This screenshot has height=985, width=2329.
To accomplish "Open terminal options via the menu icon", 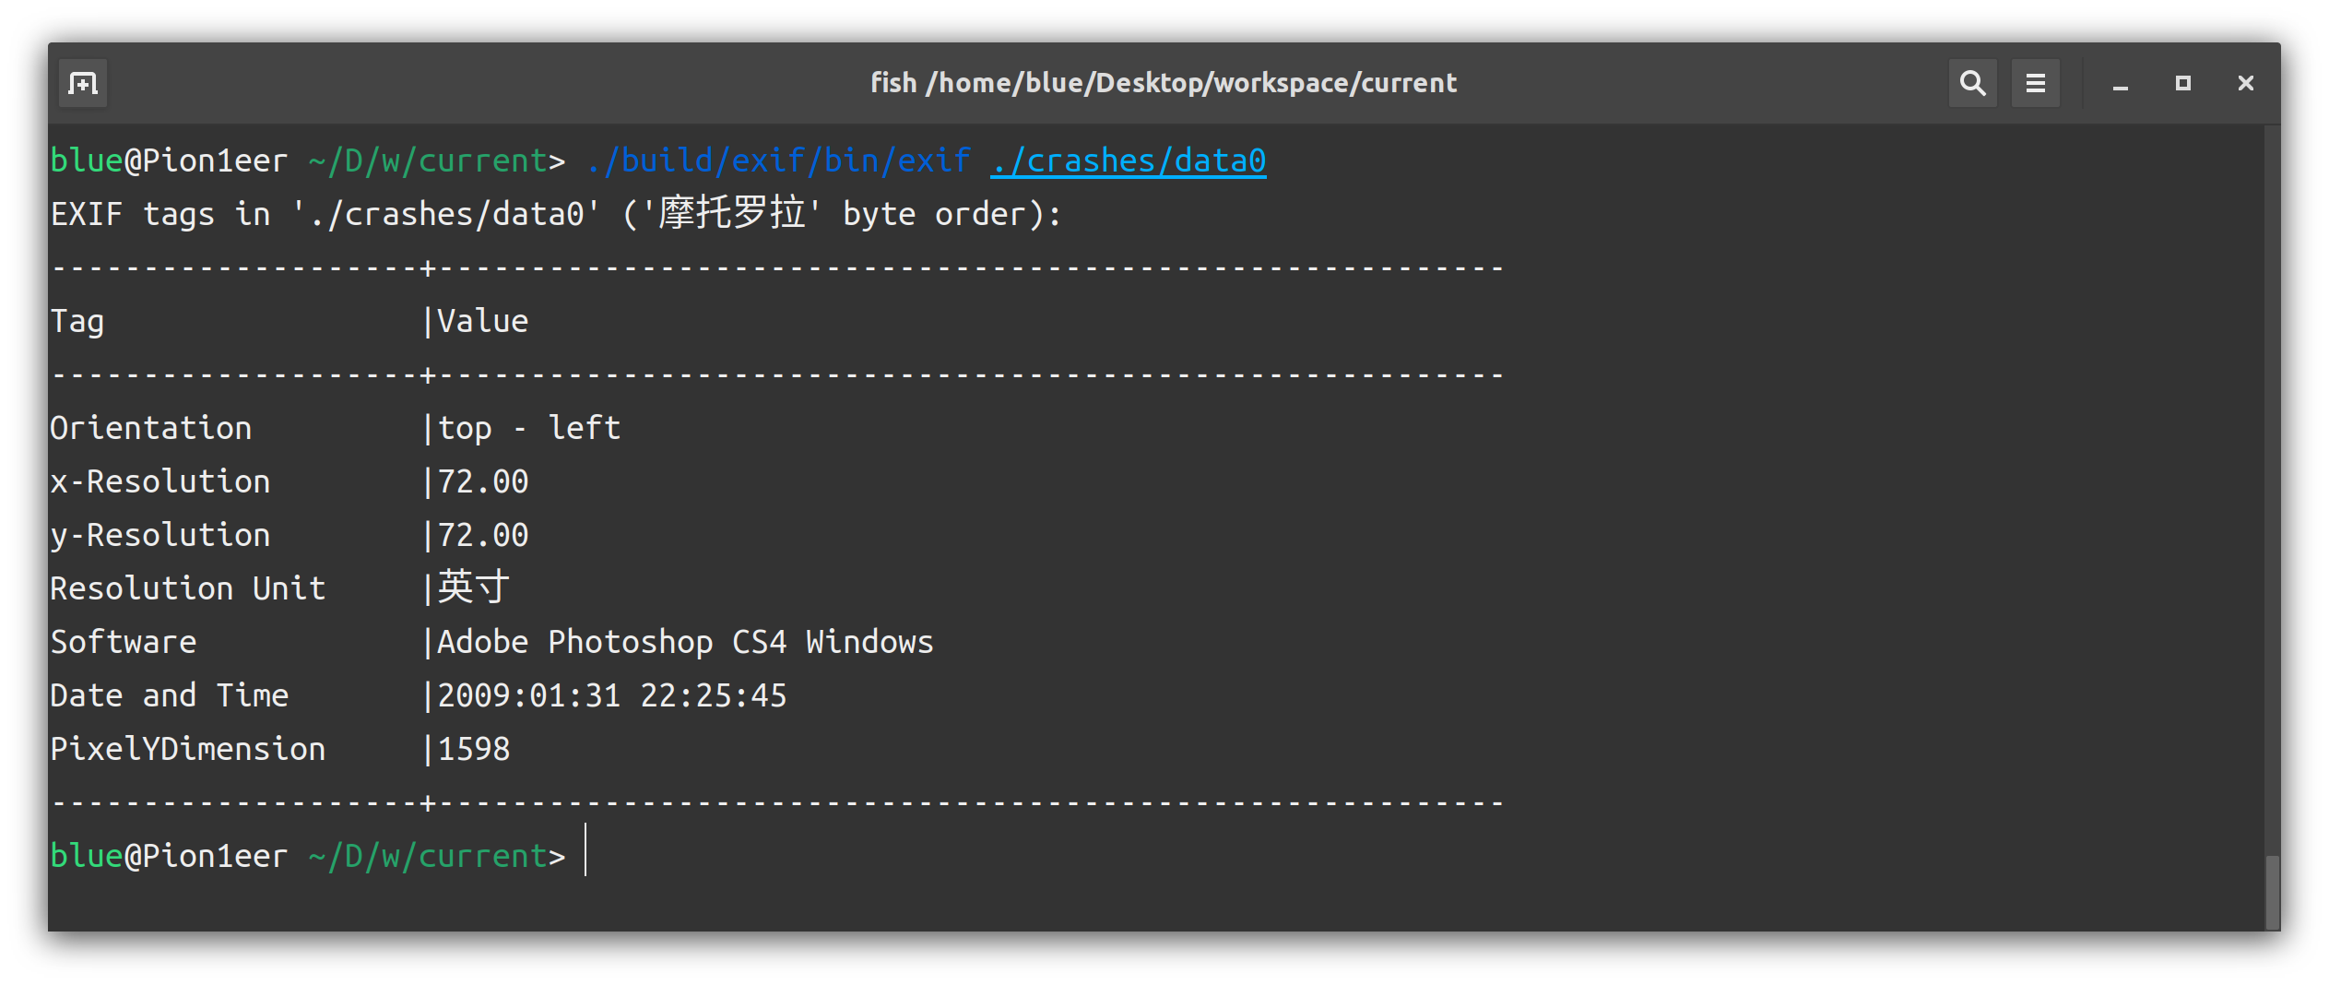I will pyautogui.click(x=2035, y=82).
